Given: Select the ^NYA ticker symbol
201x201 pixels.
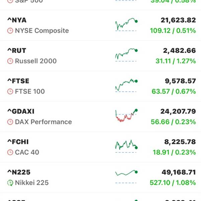Looking at the screenshot, I should coord(17,20).
